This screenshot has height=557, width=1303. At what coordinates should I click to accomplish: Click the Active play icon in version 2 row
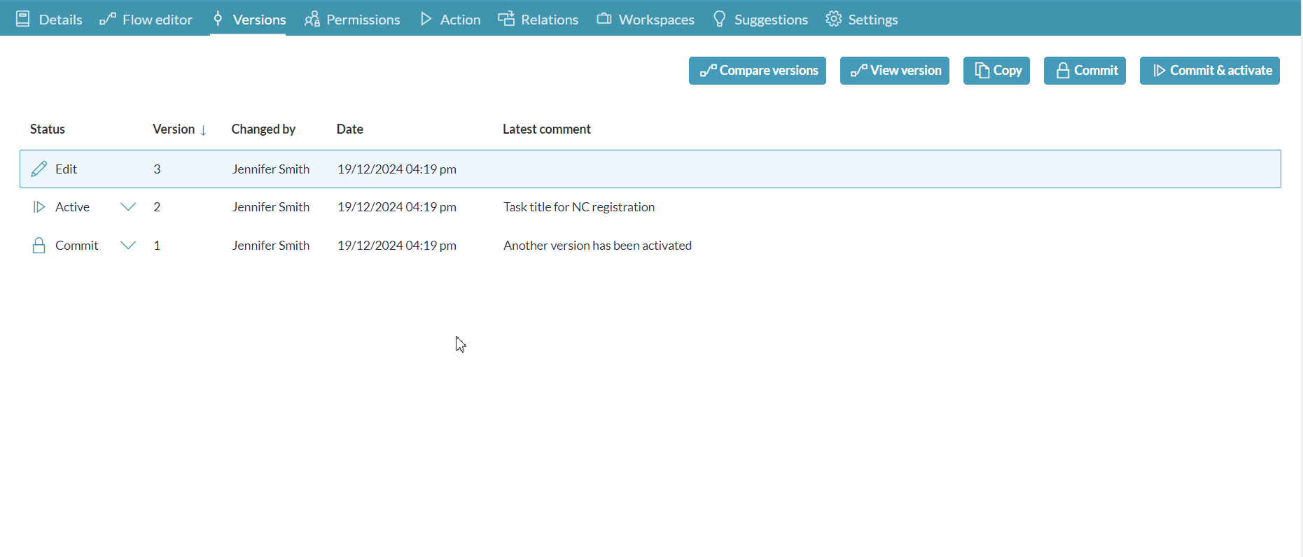(39, 207)
